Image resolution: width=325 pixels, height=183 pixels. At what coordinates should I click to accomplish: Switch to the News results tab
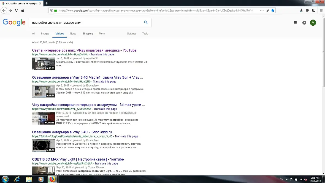(73, 34)
